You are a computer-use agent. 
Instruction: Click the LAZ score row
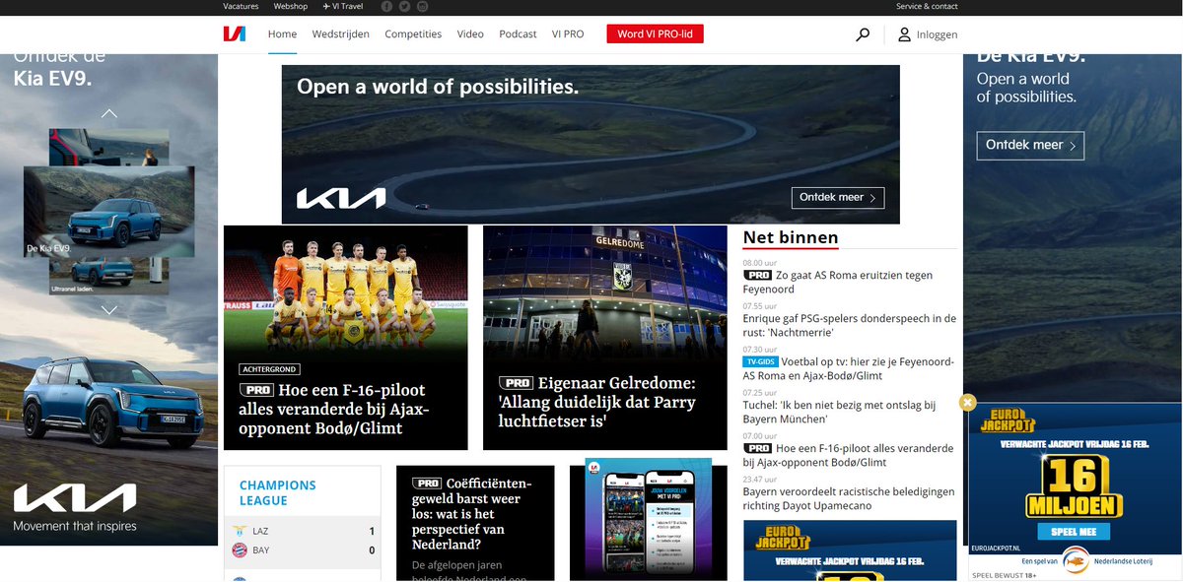click(303, 531)
